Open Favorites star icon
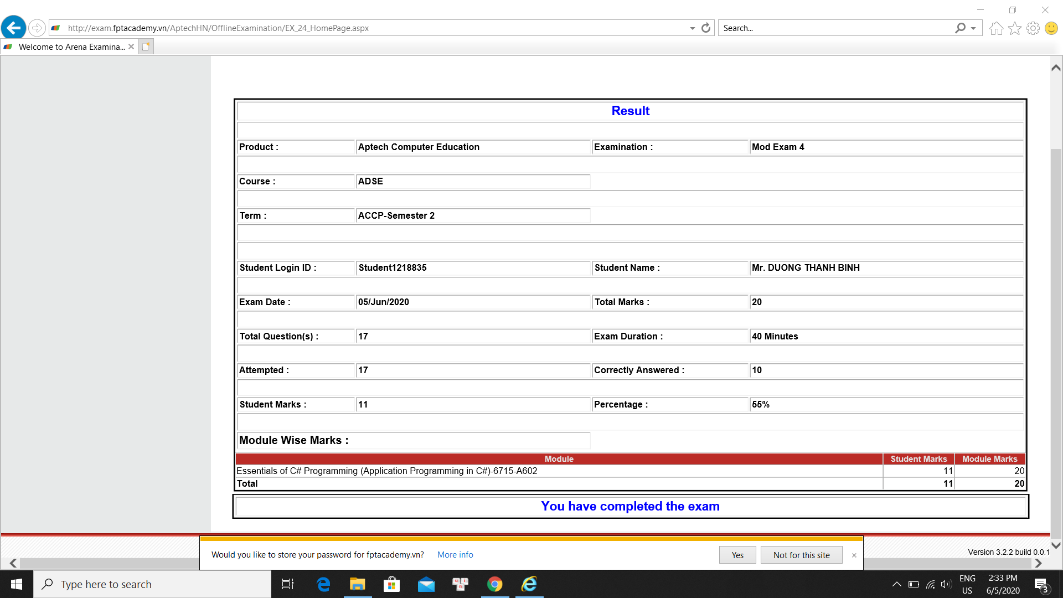1063x598 pixels. 1014,28
